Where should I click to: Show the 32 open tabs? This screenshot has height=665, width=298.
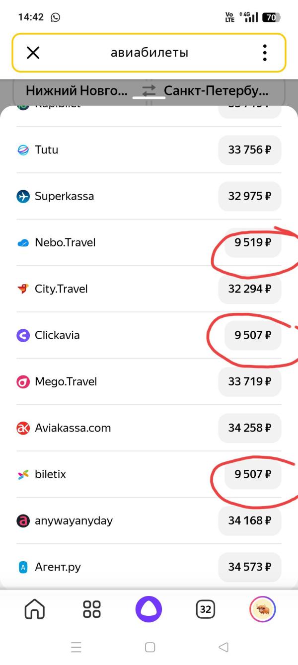[x=206, y=609]
